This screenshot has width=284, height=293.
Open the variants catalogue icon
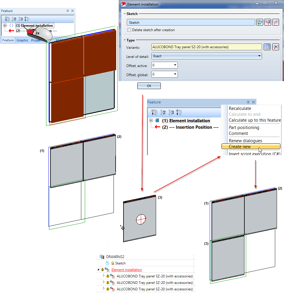pos(267,47)
